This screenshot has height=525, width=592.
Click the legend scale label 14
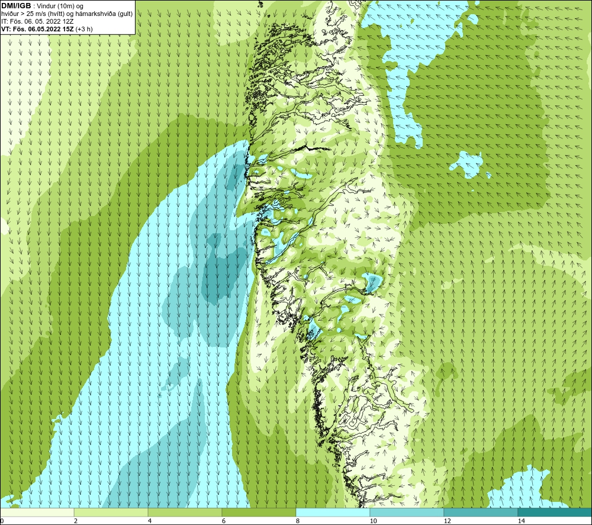521,521
